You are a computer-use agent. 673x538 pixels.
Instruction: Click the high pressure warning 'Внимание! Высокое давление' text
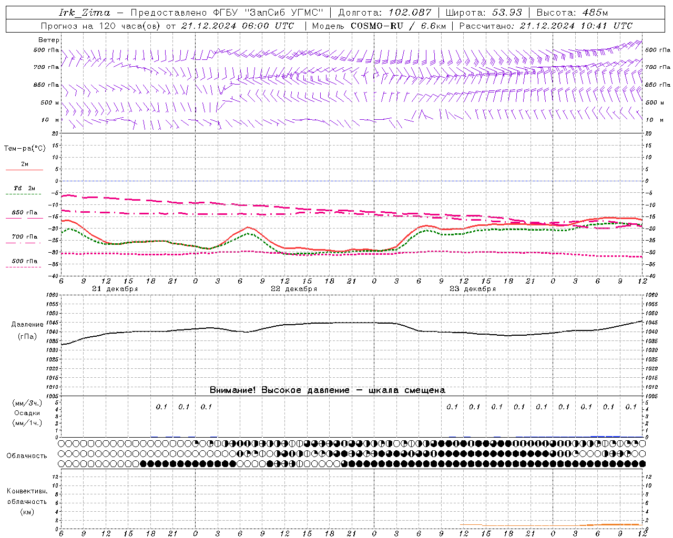328,390
